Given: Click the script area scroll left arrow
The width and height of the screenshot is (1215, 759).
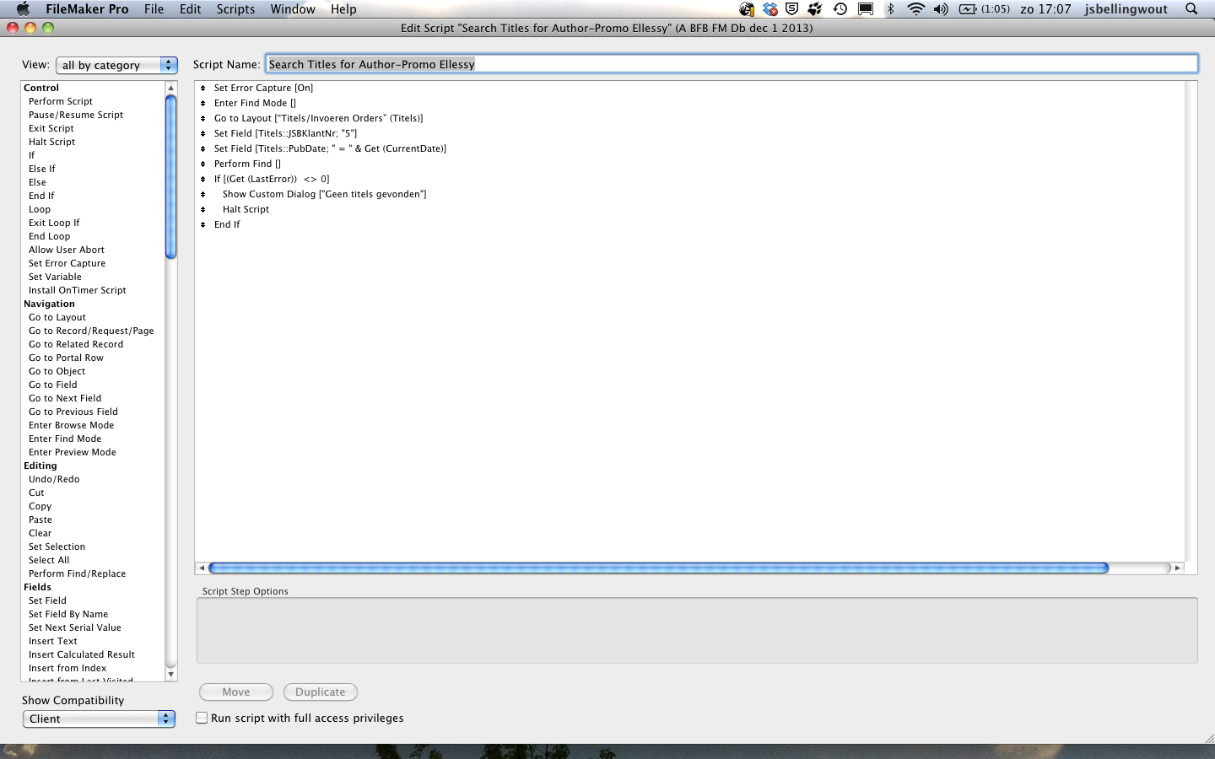Looking at the screenshot, I should tap(201, 568).
